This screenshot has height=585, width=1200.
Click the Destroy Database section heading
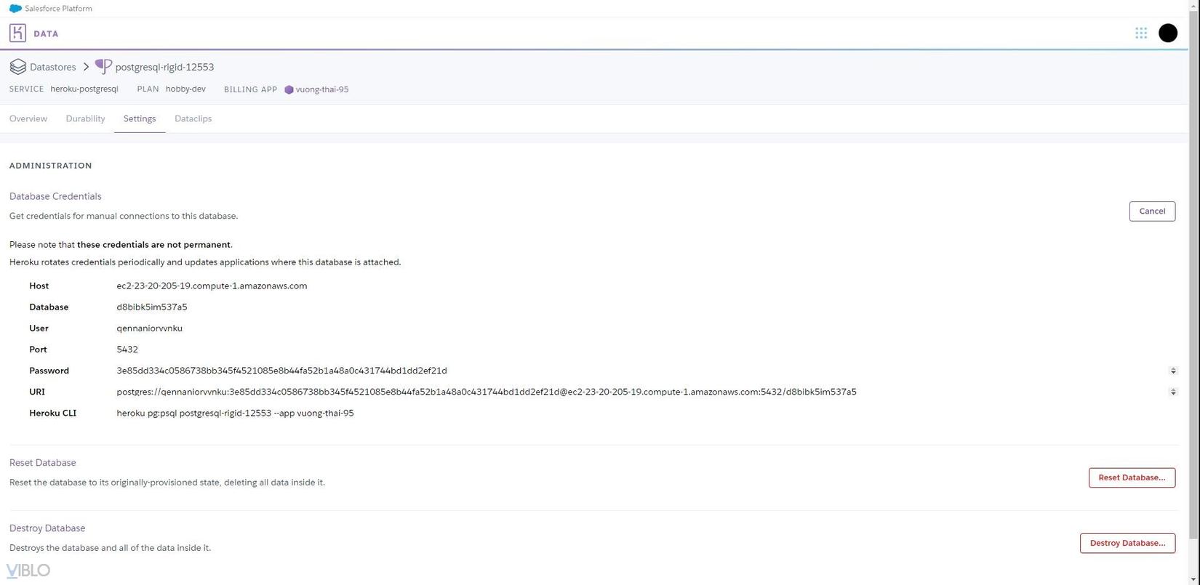coord(47,528)
